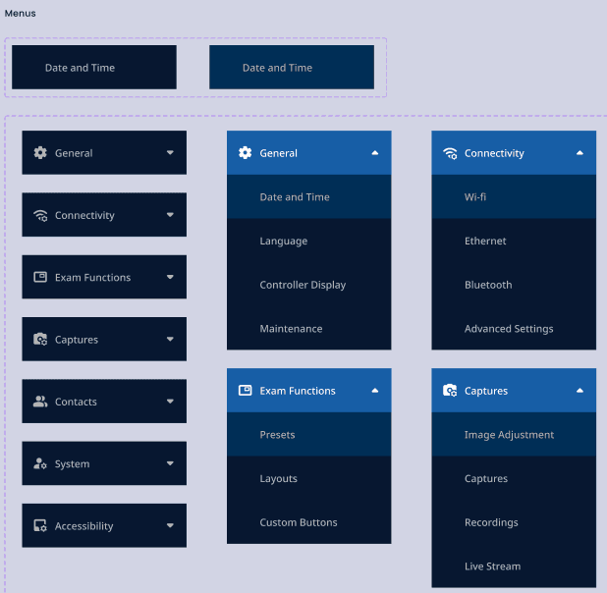Click camera icon in expanded Captures header
The width and height of the screenshot is (607, 593).
pos(450,391)
